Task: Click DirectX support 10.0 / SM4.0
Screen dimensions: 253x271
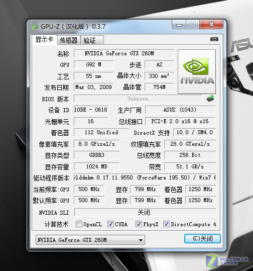Action: [x=194, y=132]
